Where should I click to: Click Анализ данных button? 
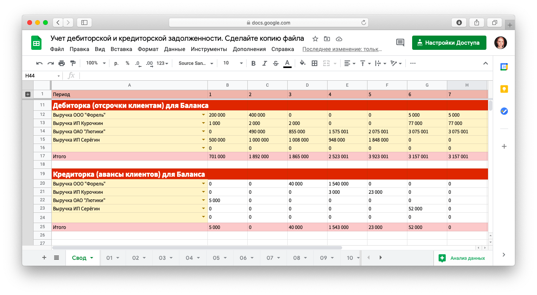[462, 258]
